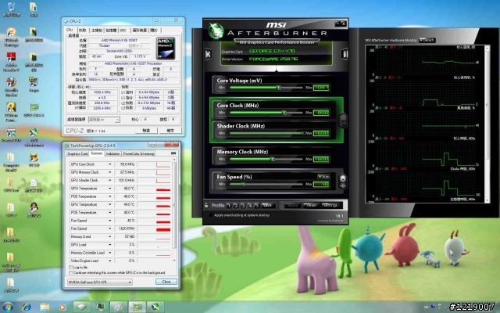Select Afterburner profile slot 3

tap(243, 205)
